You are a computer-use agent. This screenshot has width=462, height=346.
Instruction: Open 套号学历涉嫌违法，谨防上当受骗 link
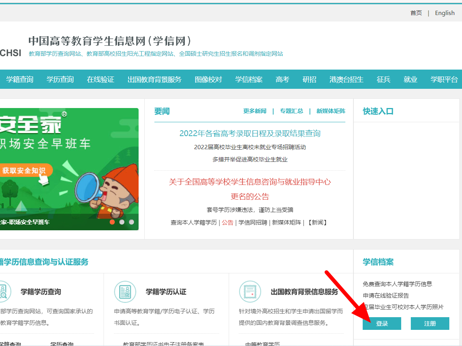coord(250,210)
